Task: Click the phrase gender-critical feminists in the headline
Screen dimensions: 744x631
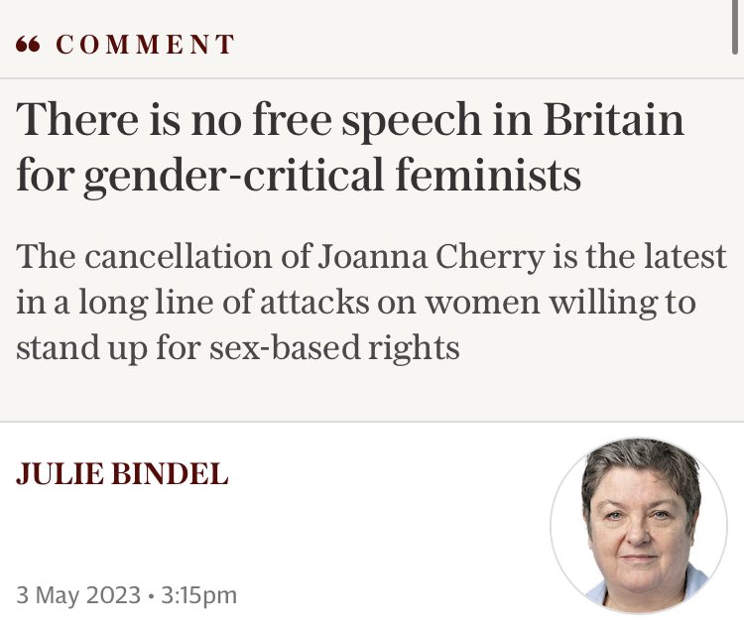Action: pyautogui.click(x=332, y=174)
